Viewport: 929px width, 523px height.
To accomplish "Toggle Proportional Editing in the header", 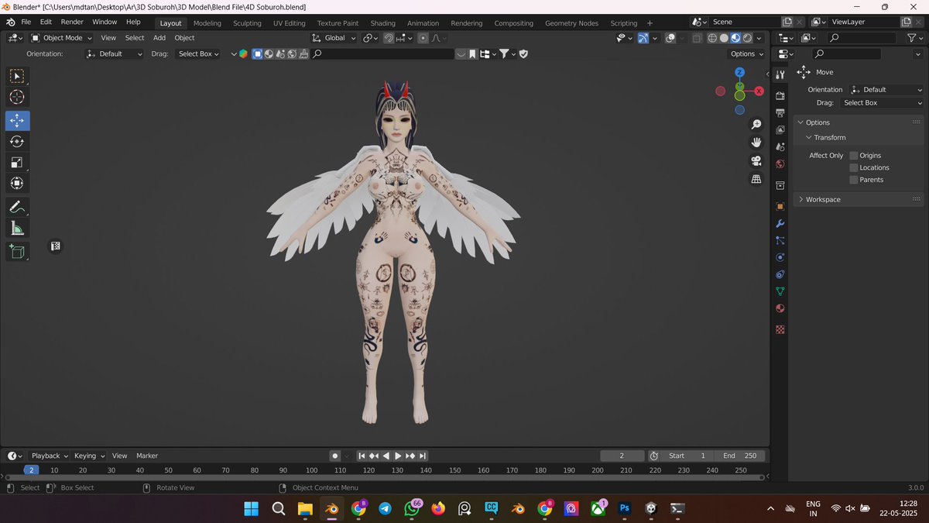I will click(x=423, y=38).
